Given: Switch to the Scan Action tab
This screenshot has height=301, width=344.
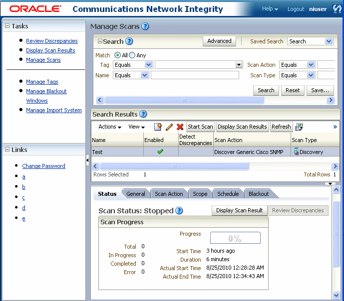Looking at the screenshot, I should [169, 194].
